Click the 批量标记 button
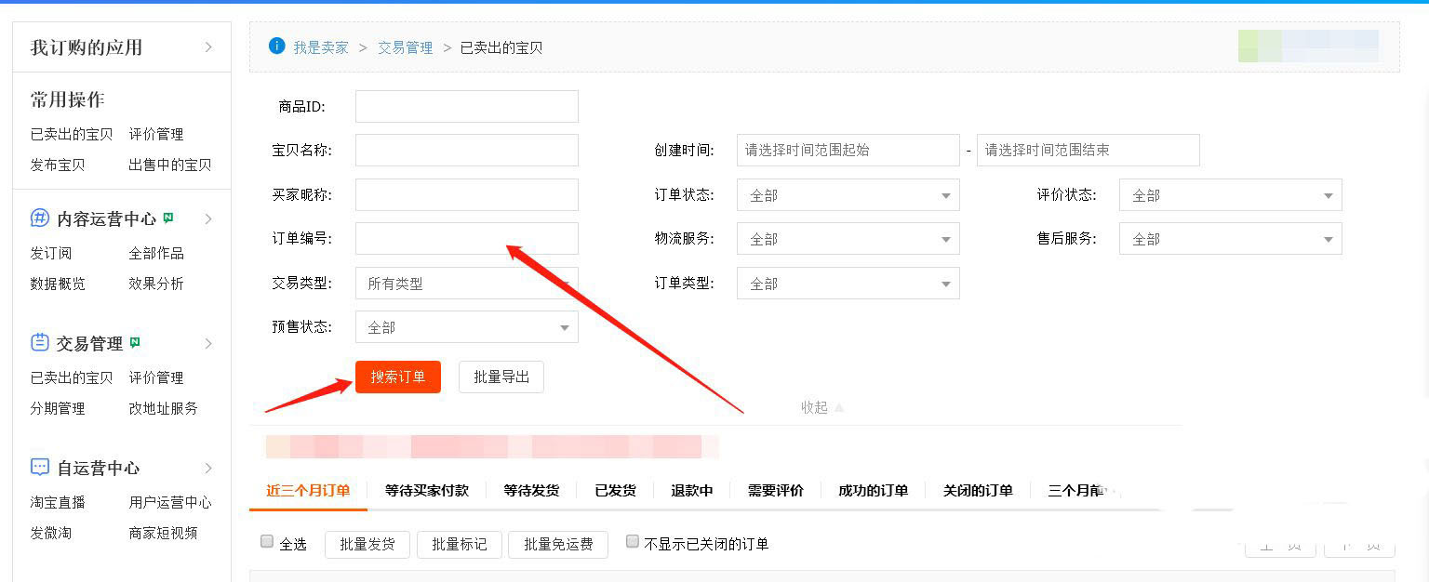The width and height of the screenshot is (1429, 582). pyautogui.click(x=460, y=544)
